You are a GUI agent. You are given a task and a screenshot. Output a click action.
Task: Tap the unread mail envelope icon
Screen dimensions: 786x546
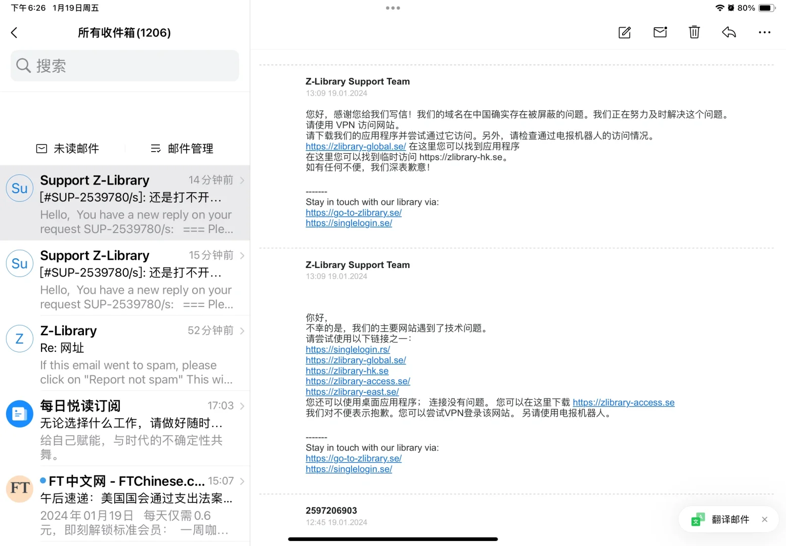41,149
